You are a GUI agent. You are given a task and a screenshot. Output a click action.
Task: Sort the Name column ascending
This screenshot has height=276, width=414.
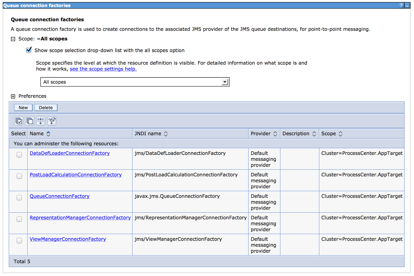tap(48, 132)
